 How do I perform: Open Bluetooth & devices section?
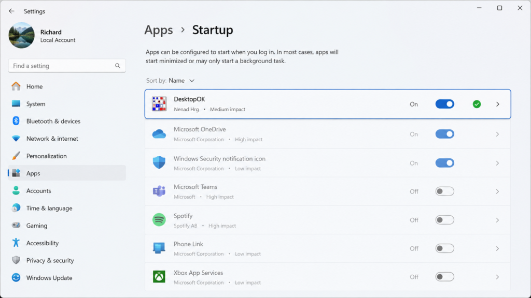67,121
